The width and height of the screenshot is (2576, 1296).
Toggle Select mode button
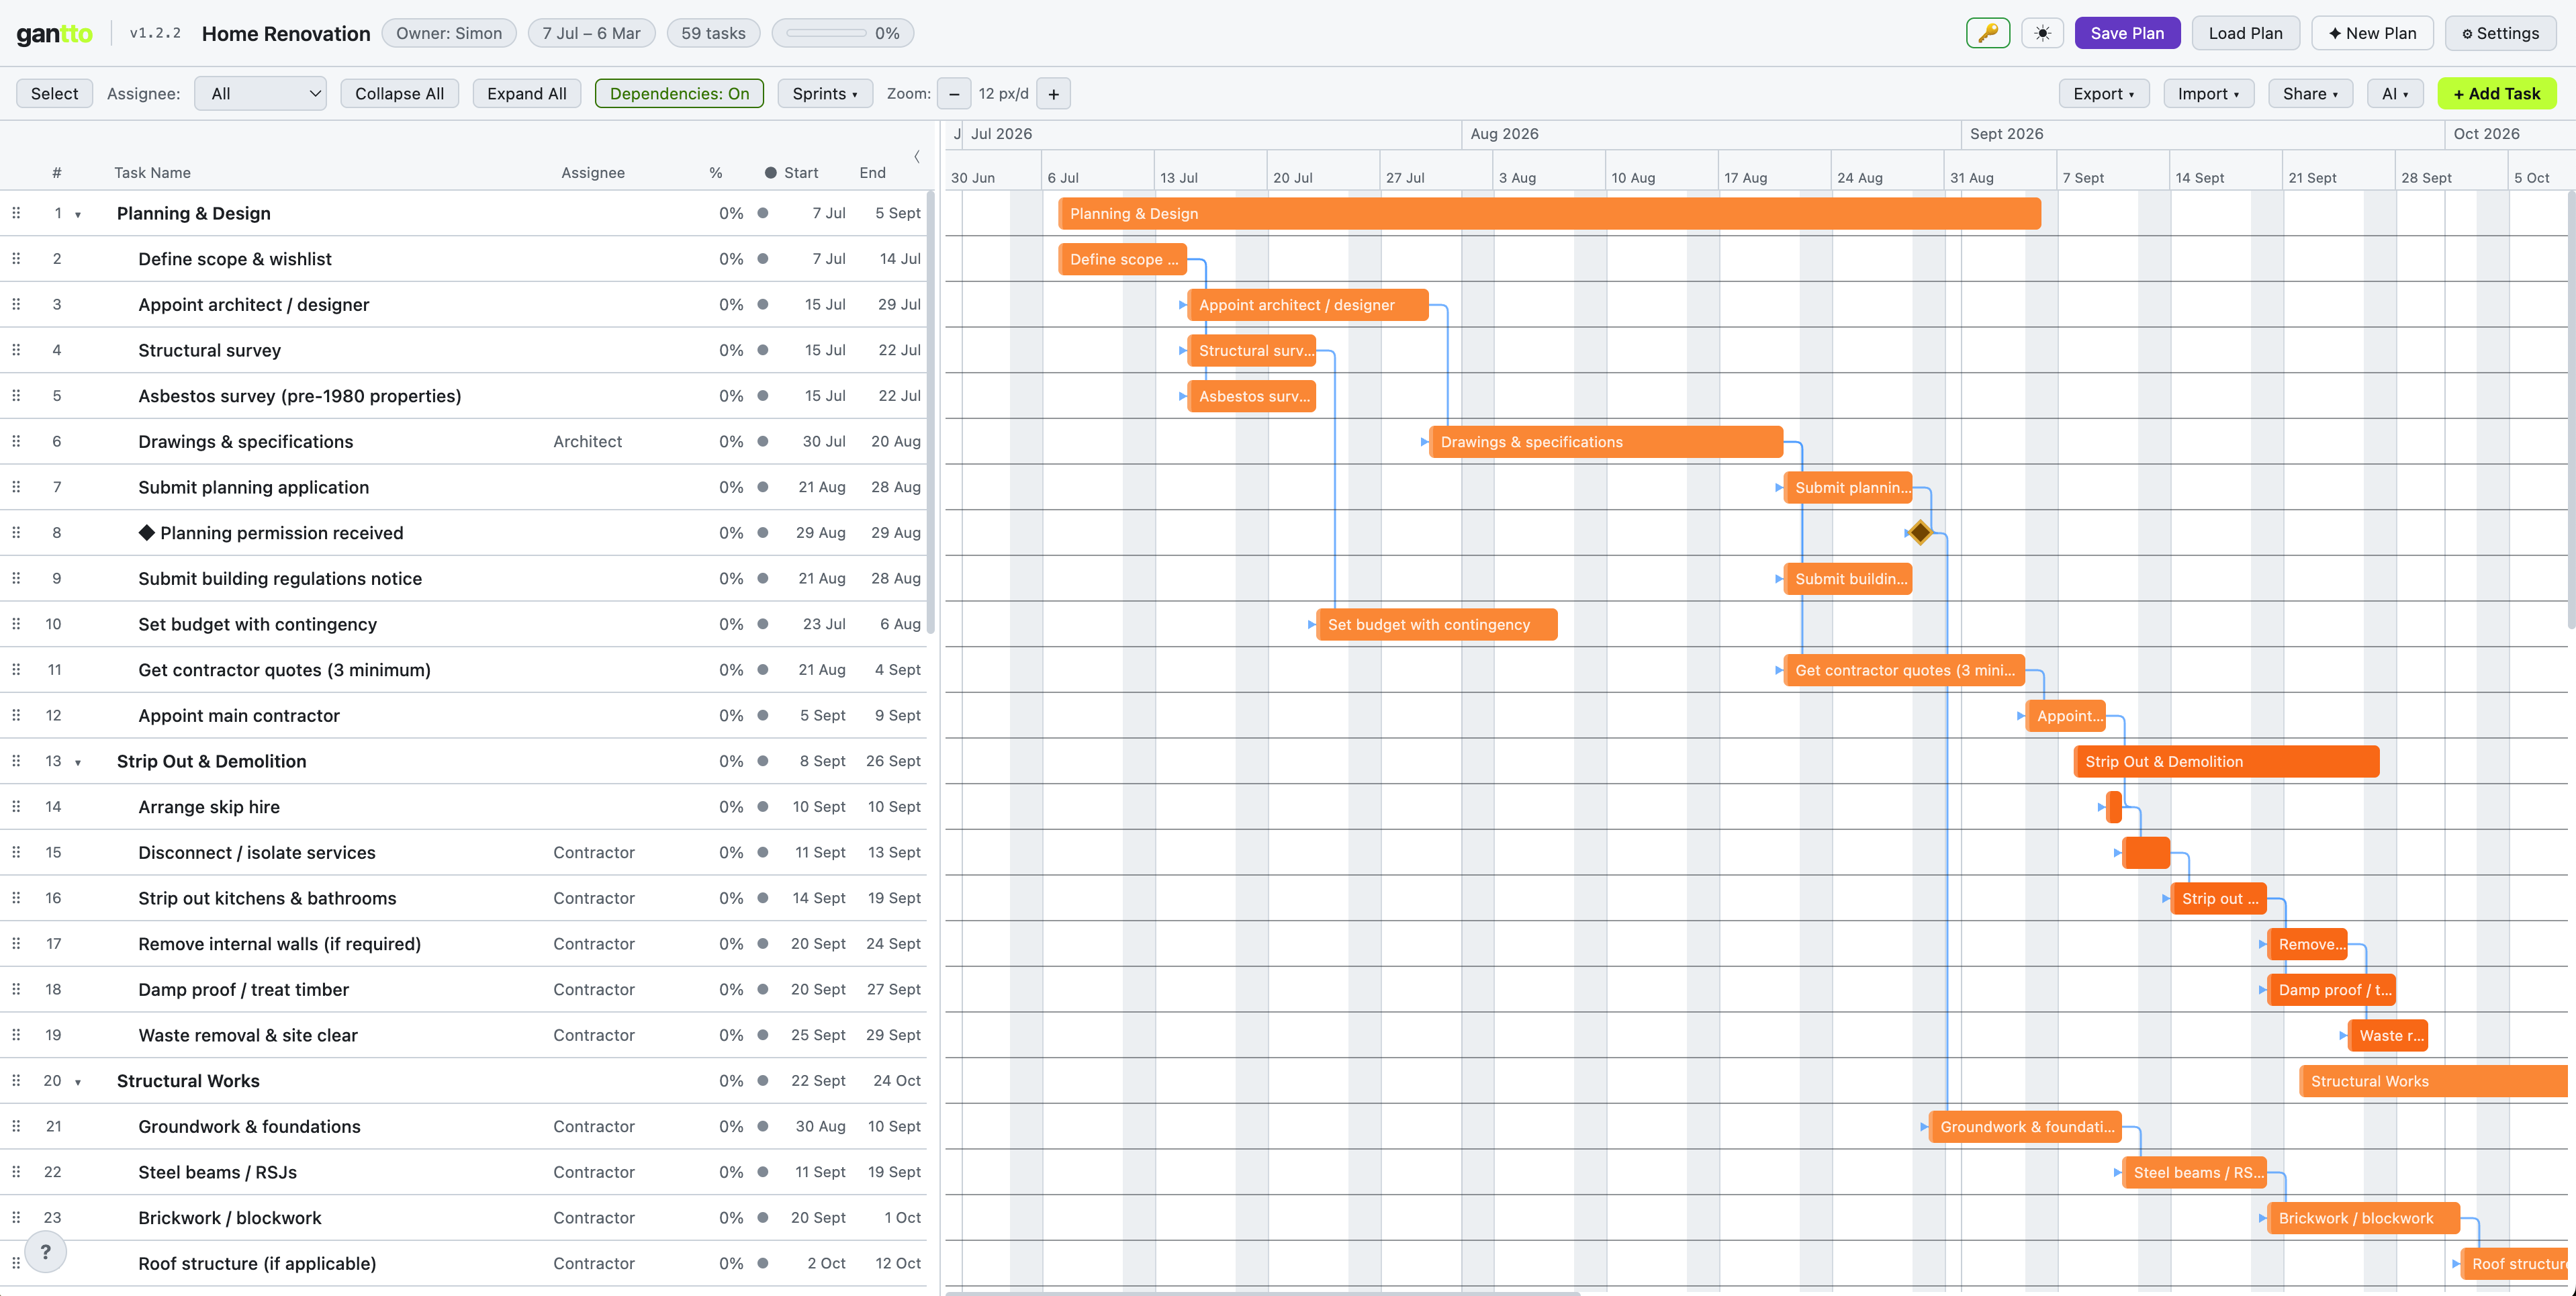click(x=54, y=94)
